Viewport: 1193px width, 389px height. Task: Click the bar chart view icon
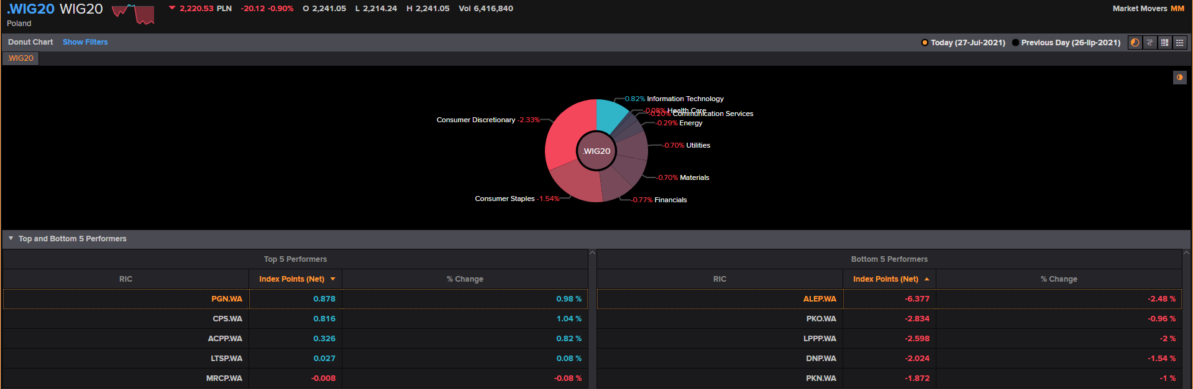click(1150, 43)
